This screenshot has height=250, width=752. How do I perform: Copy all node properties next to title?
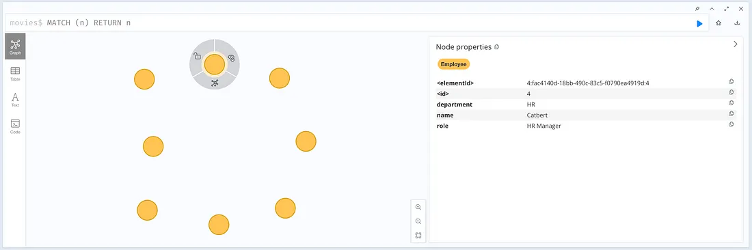497,47
